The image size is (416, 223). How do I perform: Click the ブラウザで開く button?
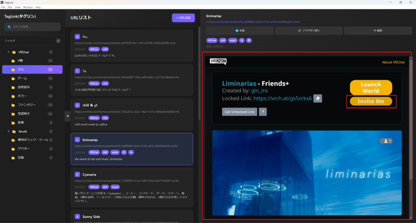(x=309, y=31)
